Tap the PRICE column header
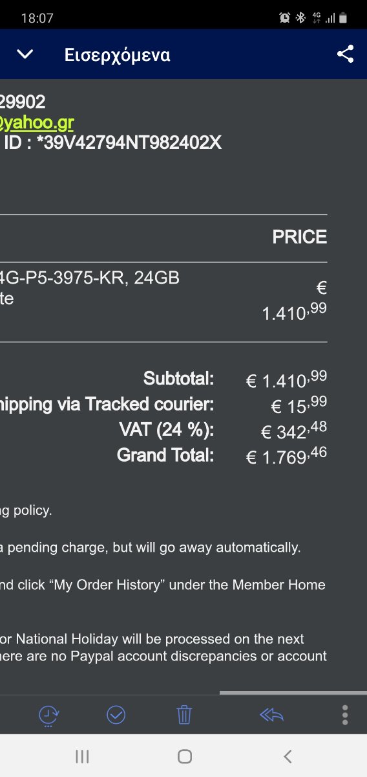 (x=300, y=237)
